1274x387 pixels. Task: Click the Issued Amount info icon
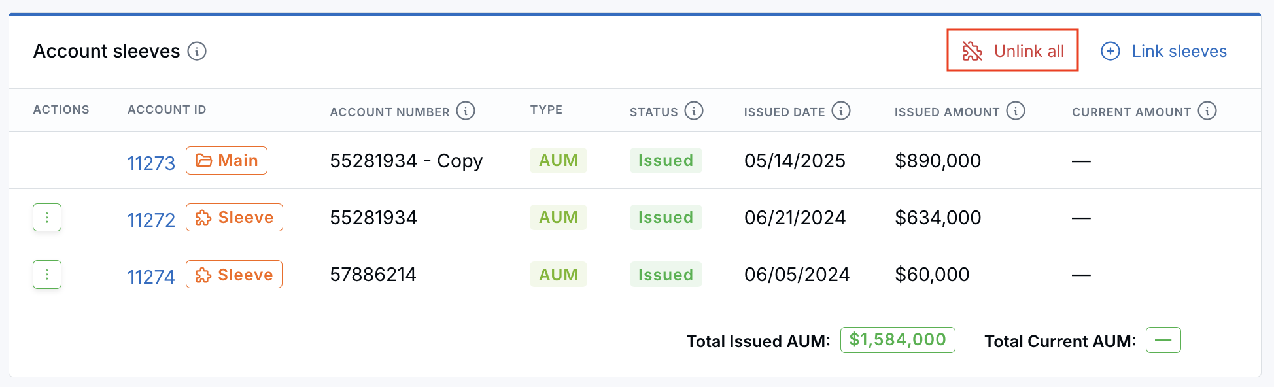[1016, 110]
